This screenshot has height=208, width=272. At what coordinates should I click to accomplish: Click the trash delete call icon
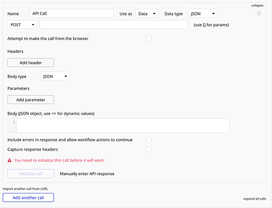pyautogui.click(x=259, y=13)
